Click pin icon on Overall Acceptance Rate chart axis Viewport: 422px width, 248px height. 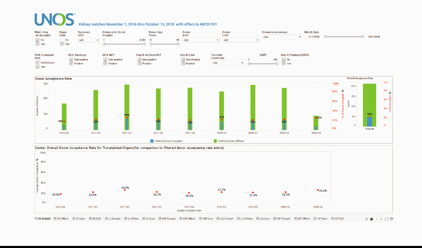coord(390,93)
